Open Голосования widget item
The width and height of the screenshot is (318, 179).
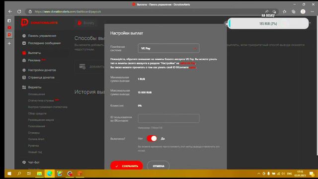pyautogui.click(x=36, y=126)
